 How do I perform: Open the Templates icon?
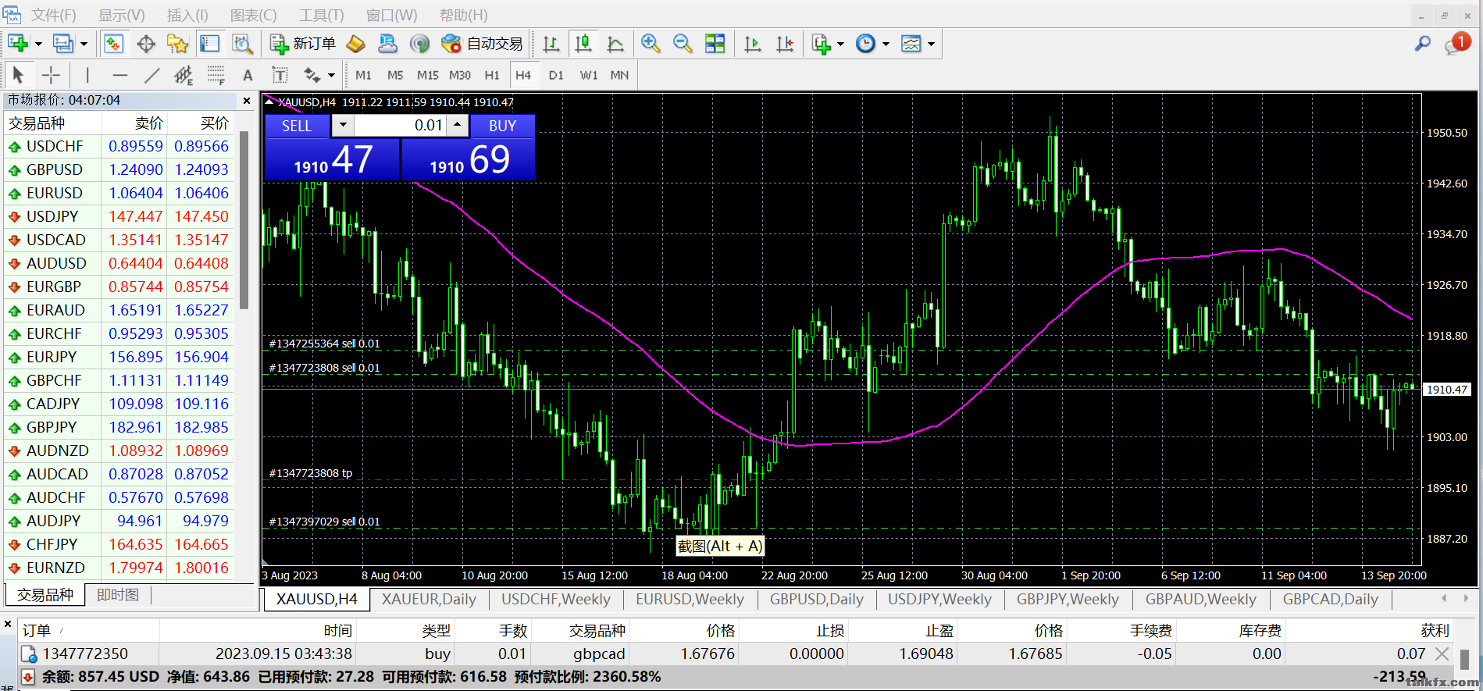tap(911, 44)
